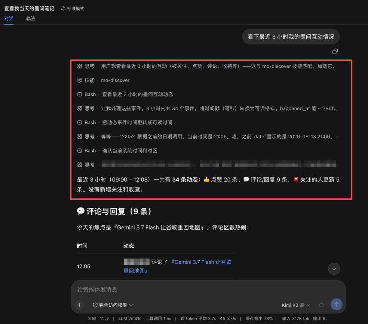Image resolution: width=368 pixels, height=324 pixels.
Task: Click the user message bubble 看下最近 3 小时我的墨问互动情况
Action: (291, 37)
